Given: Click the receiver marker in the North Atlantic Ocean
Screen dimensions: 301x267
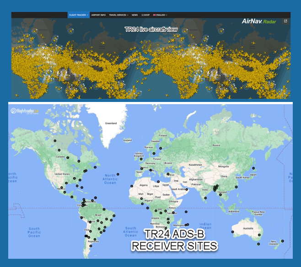Looking at the screenshot, I should 118,174.
